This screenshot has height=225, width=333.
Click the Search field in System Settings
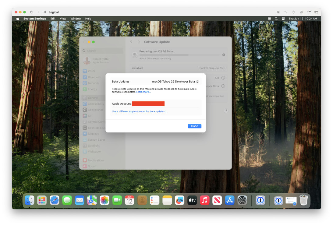click(102, 51)
